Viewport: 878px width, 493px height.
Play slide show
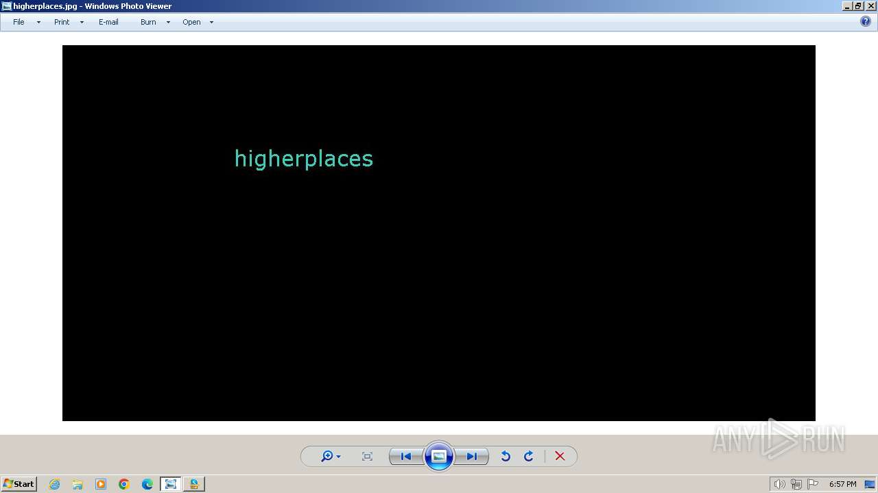pyautogui.click(x=439, y=456)
